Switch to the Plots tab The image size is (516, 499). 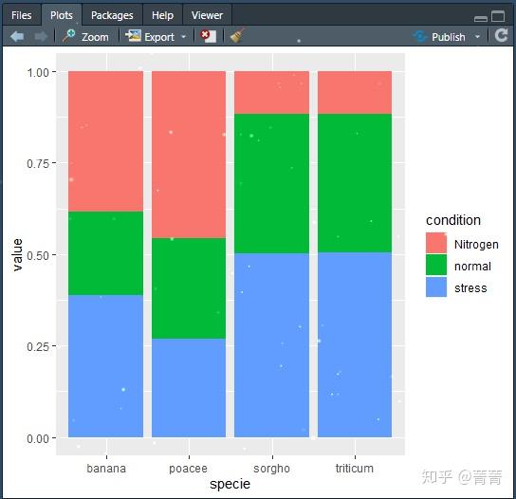tap(62, 15)
